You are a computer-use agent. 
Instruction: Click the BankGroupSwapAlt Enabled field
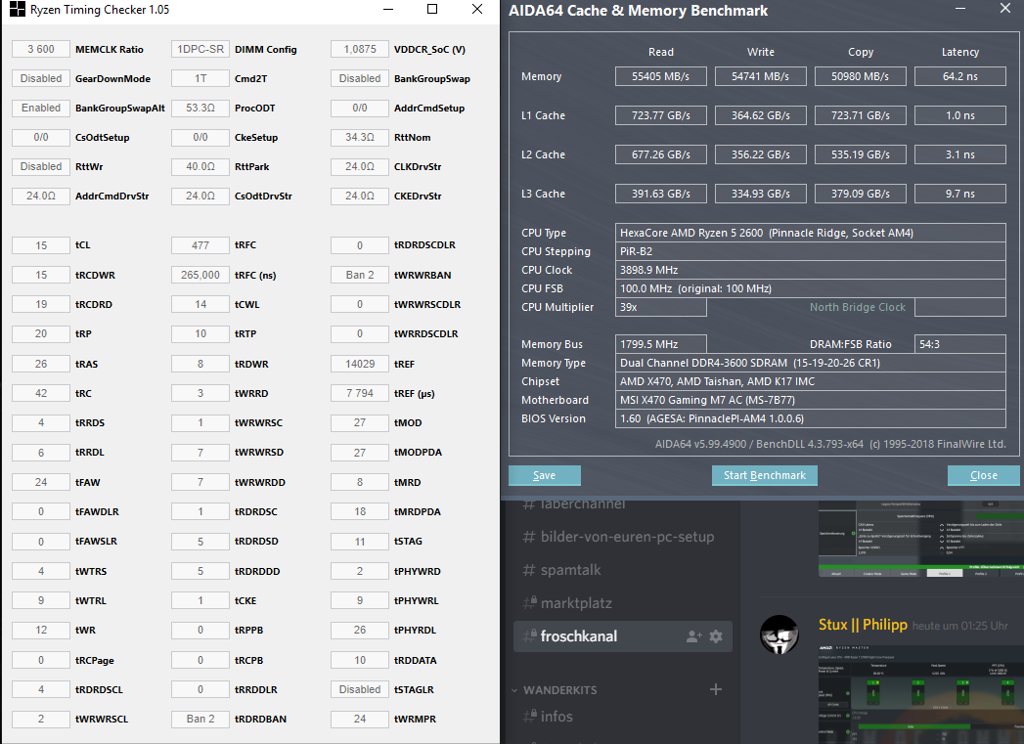click(41, 108)
